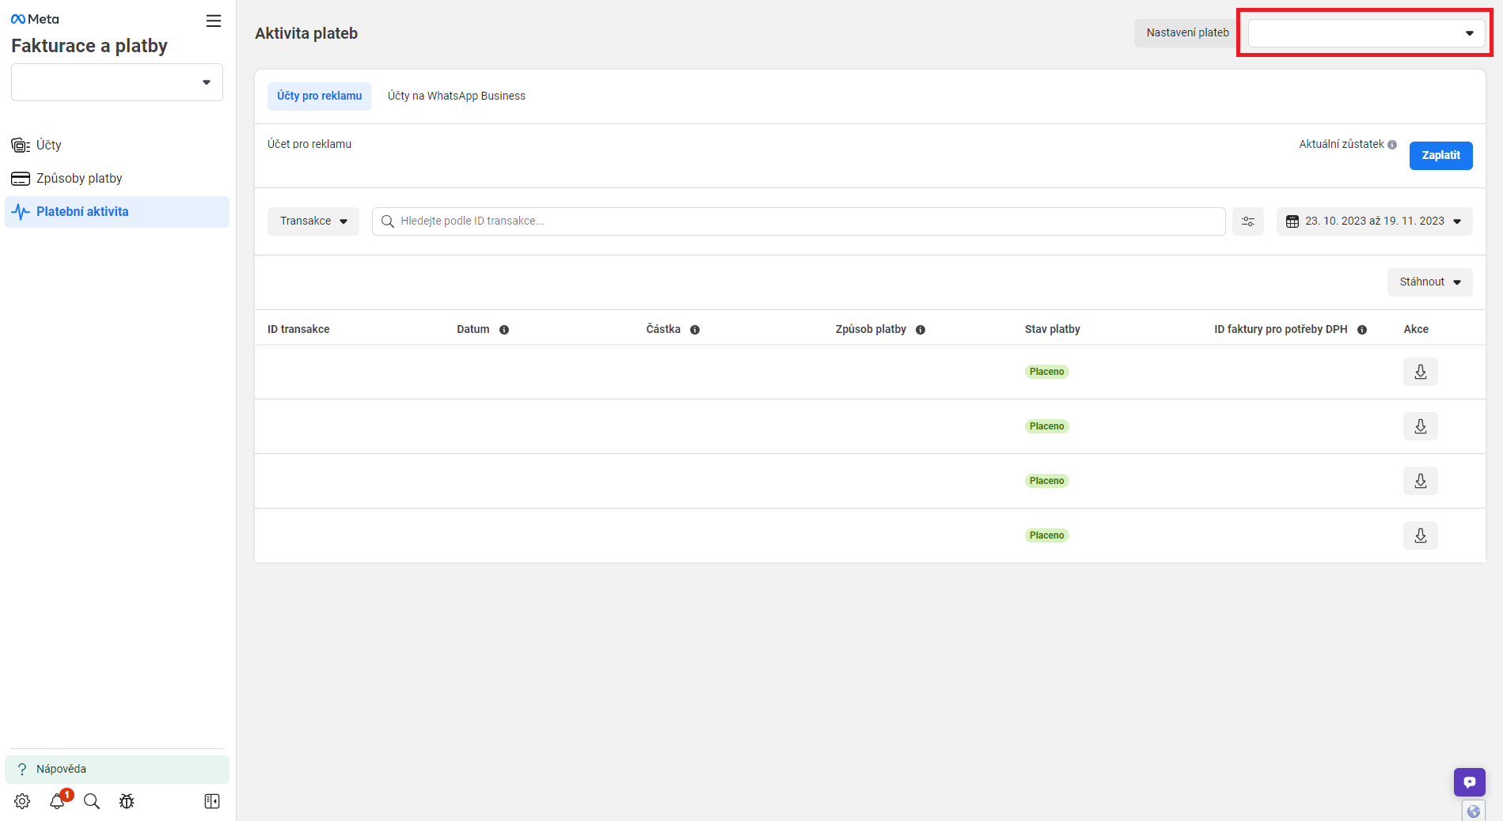Switch to Účty pro reklamu tab

(319, 96)
